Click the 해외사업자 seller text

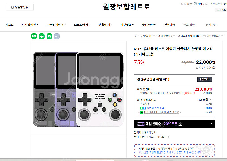(x=150, y=132)
